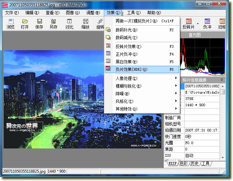This screenshot has width=233, height=181.
Task: Open the 帮助(H) menu
Action: click(154, 13)
